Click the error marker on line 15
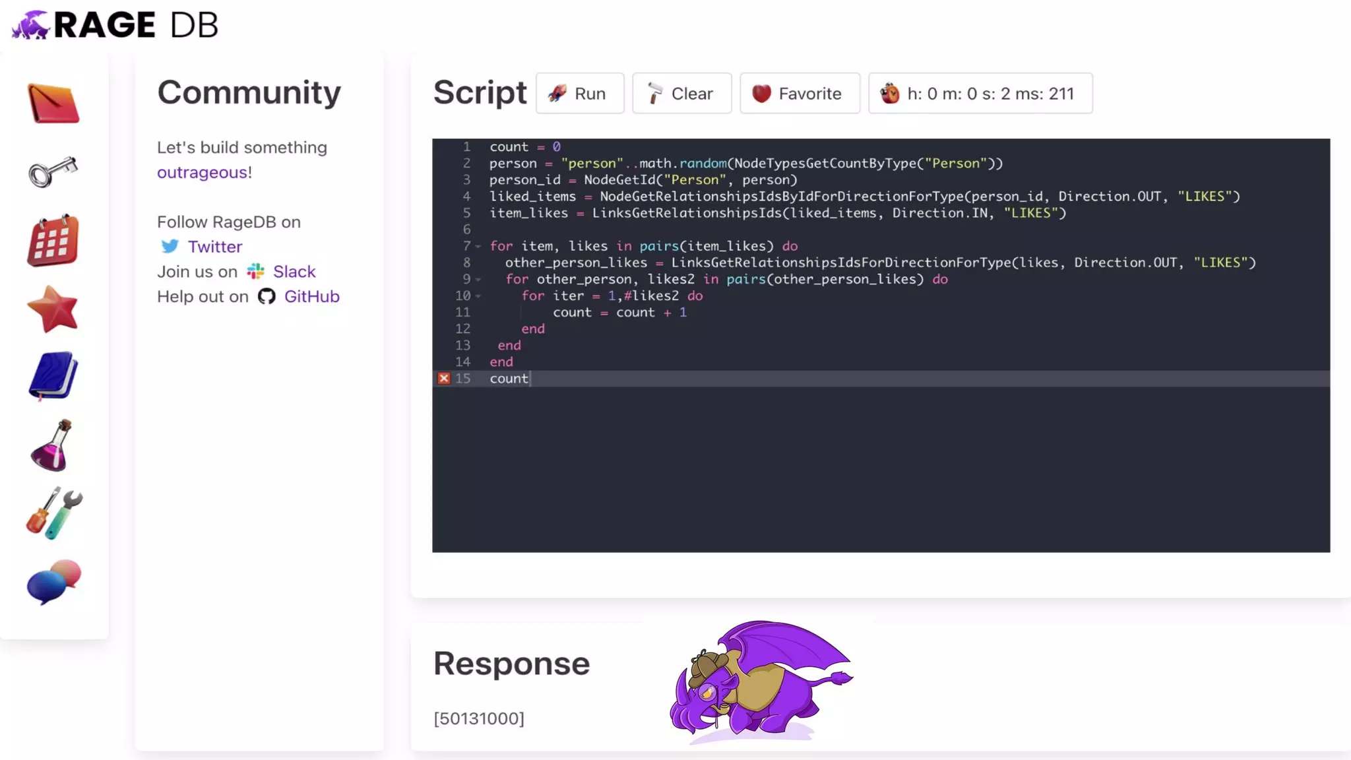 [444, 379]
